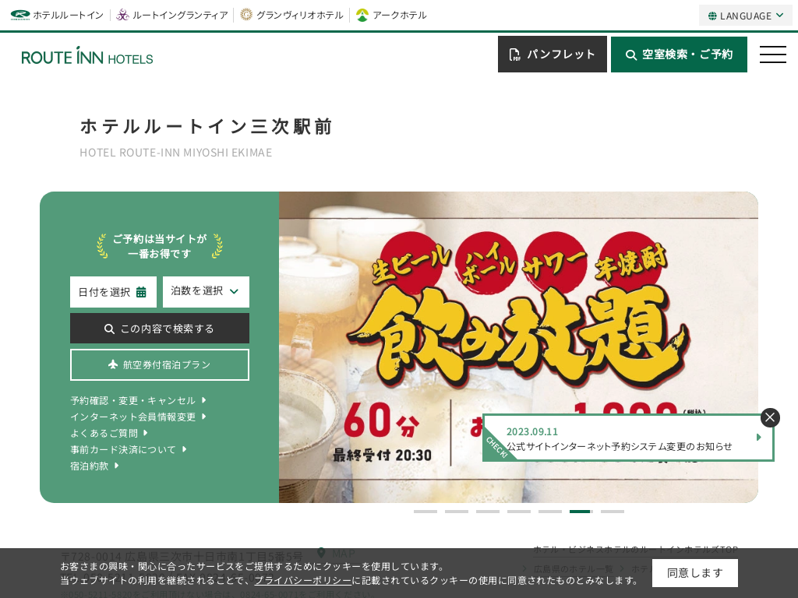Select 航空券付宿泊プラン button
The width and height of the screenshot is (798, 598).
159,364
